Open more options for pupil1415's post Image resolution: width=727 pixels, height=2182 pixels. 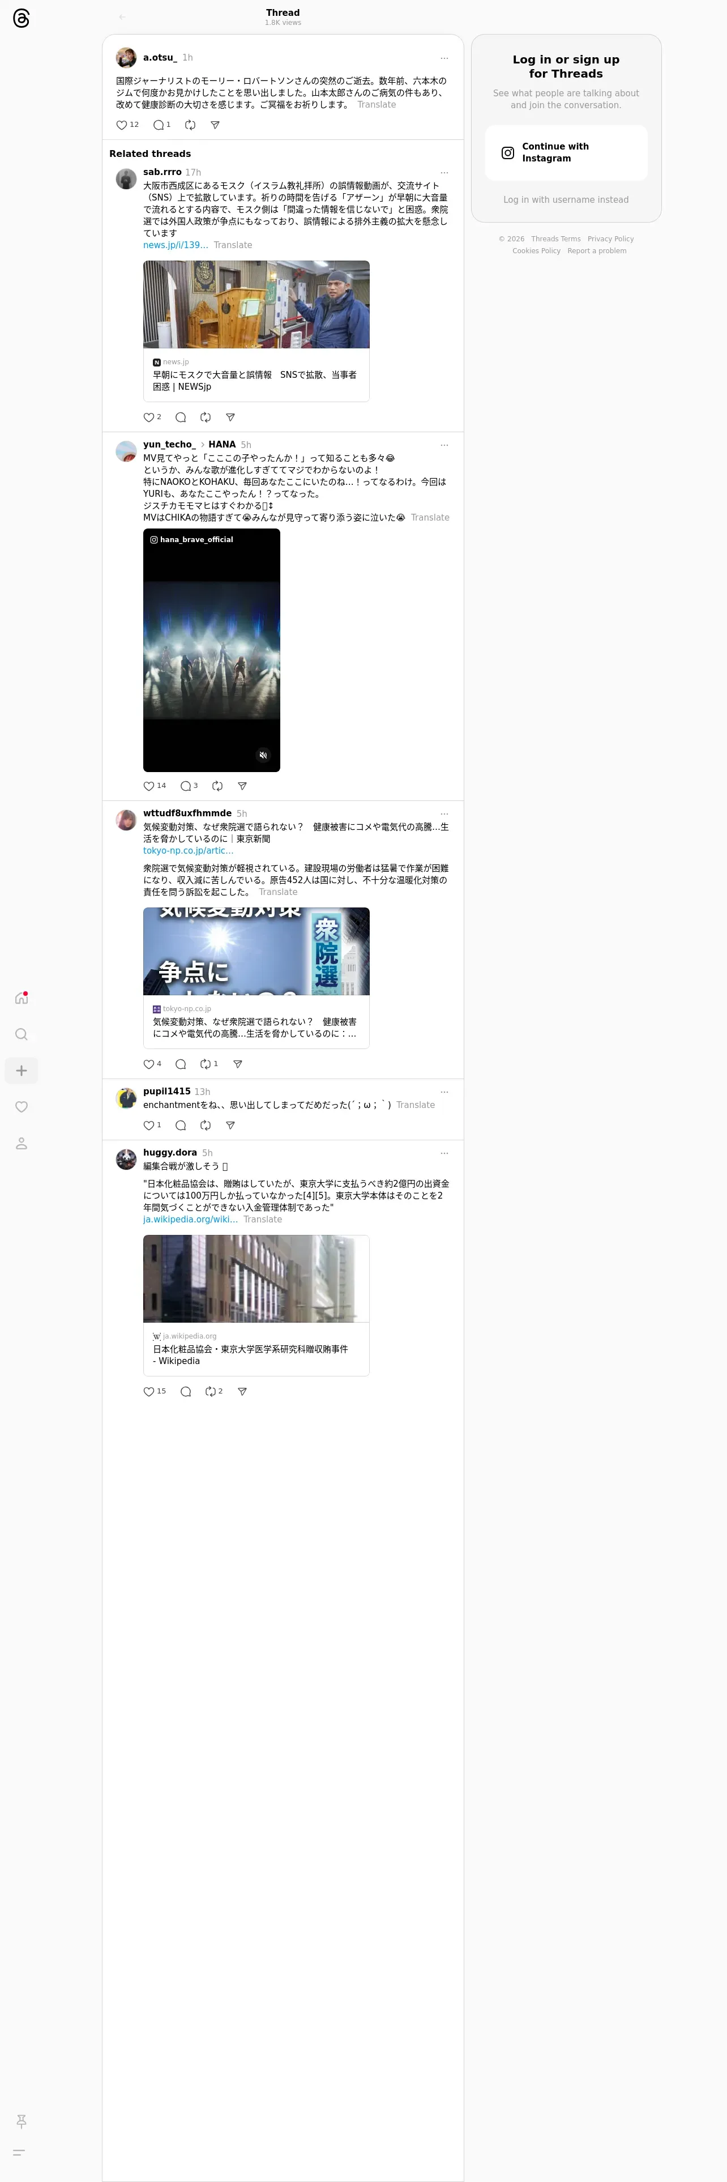(x=444, y=1092)
